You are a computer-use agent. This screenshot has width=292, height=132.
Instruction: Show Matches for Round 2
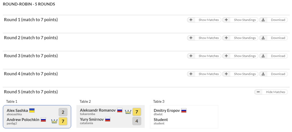[x=204, y=38]
